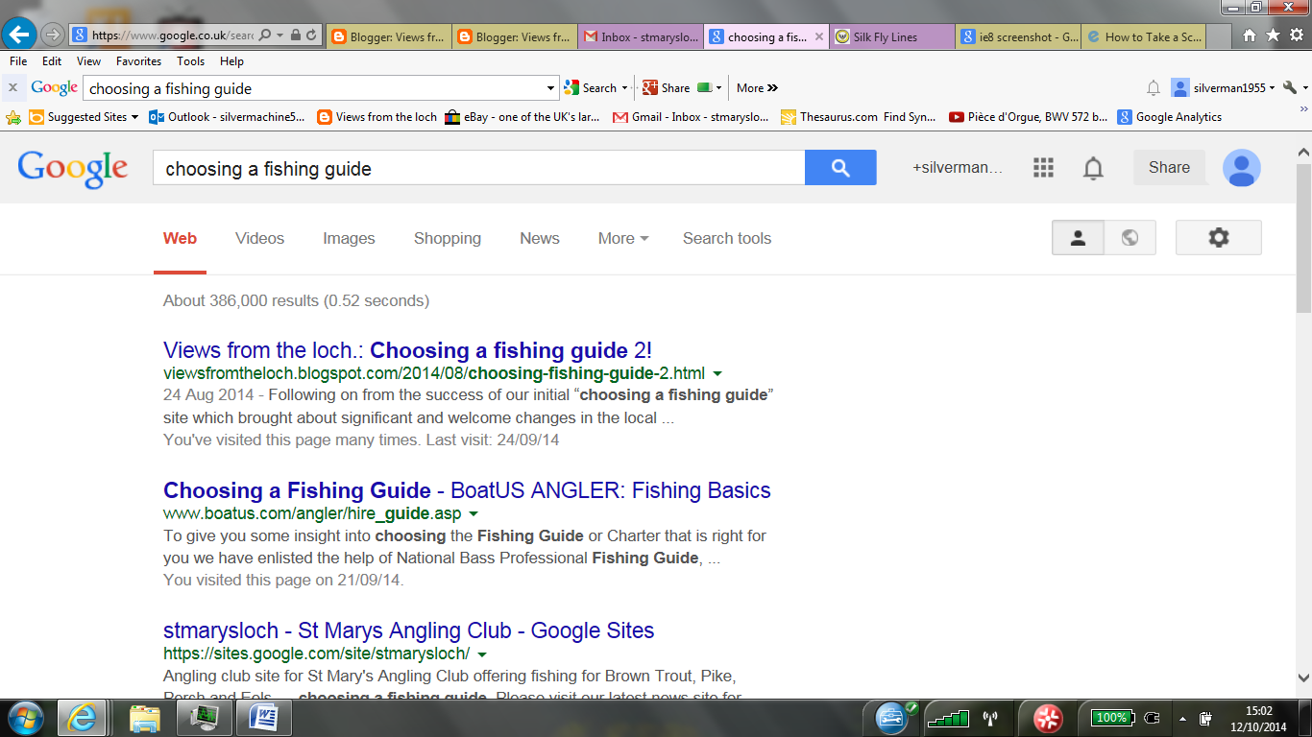Open Views from the loch search result
The image size is (1312, 737).
coord(407,350)
